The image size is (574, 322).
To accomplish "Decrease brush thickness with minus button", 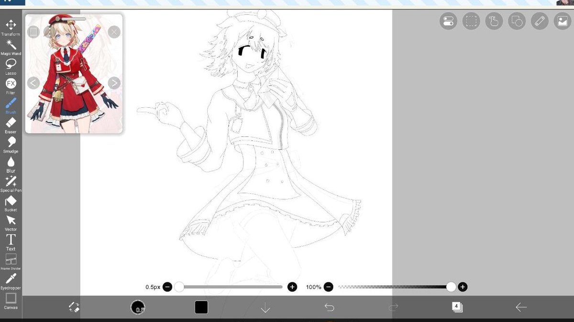I will click(x=167, y=287).
